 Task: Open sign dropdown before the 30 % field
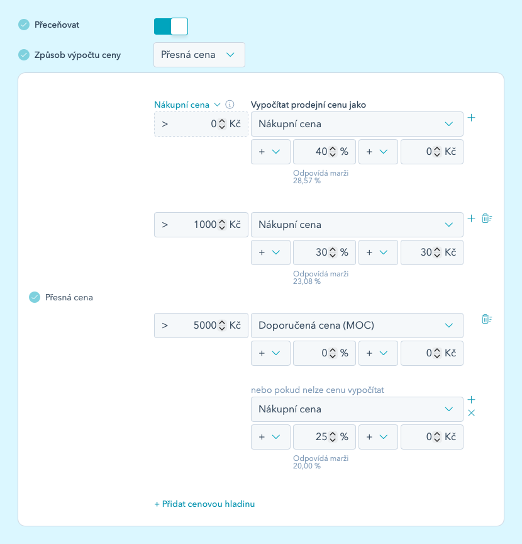click(x=270, y=252)
